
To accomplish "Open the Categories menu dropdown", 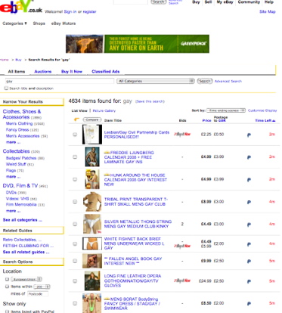I will pyautogui.click(x=14, y=23).
